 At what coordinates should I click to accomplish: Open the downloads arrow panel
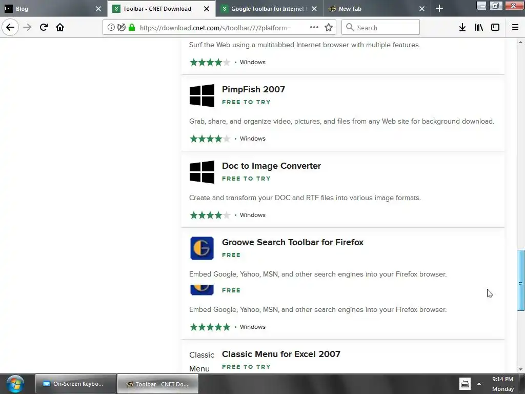pos(462,28)
